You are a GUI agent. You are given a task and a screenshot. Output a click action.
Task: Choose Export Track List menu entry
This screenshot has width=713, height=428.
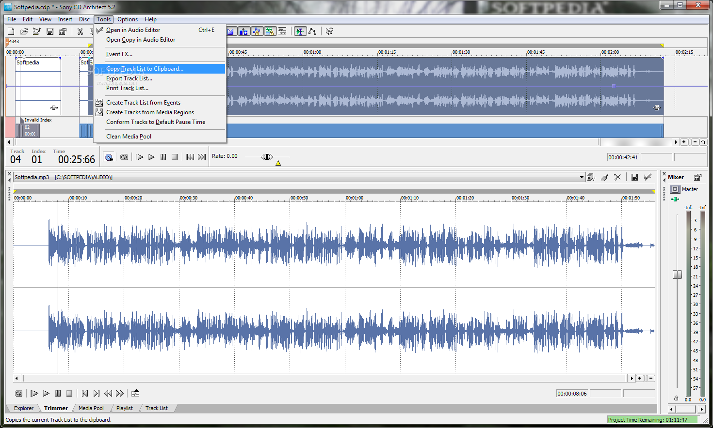(160, 78)
